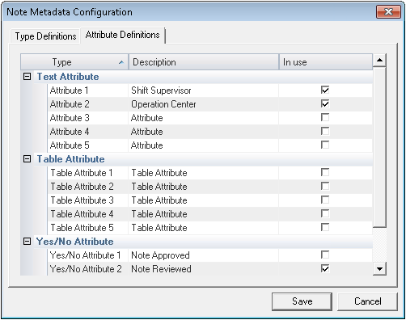Viewport: 406px width, 320px height.
Task: Enable In use for Note Approved
Action: [325, 255]
